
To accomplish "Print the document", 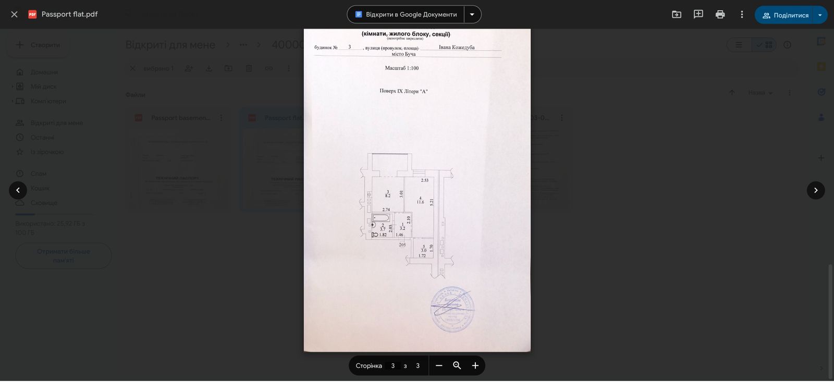I will [x=720, y=15].
